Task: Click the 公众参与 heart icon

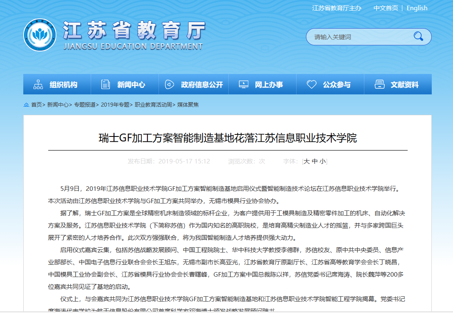Action: pos(311,85)
